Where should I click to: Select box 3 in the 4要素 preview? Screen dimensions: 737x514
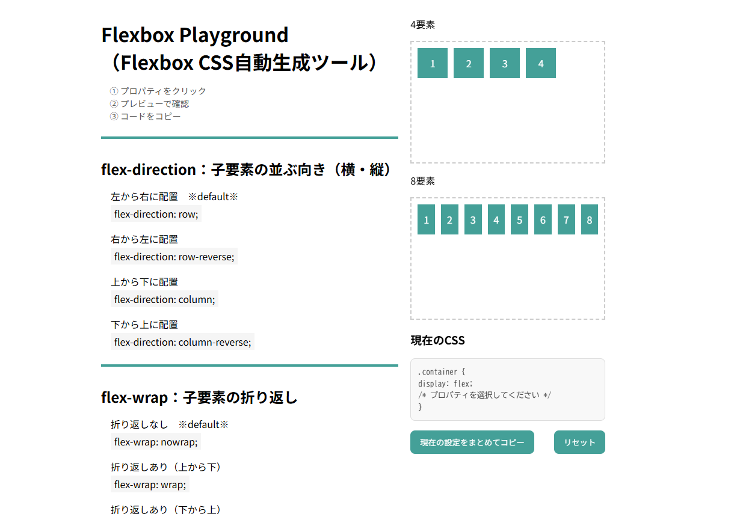click(505, 63)
